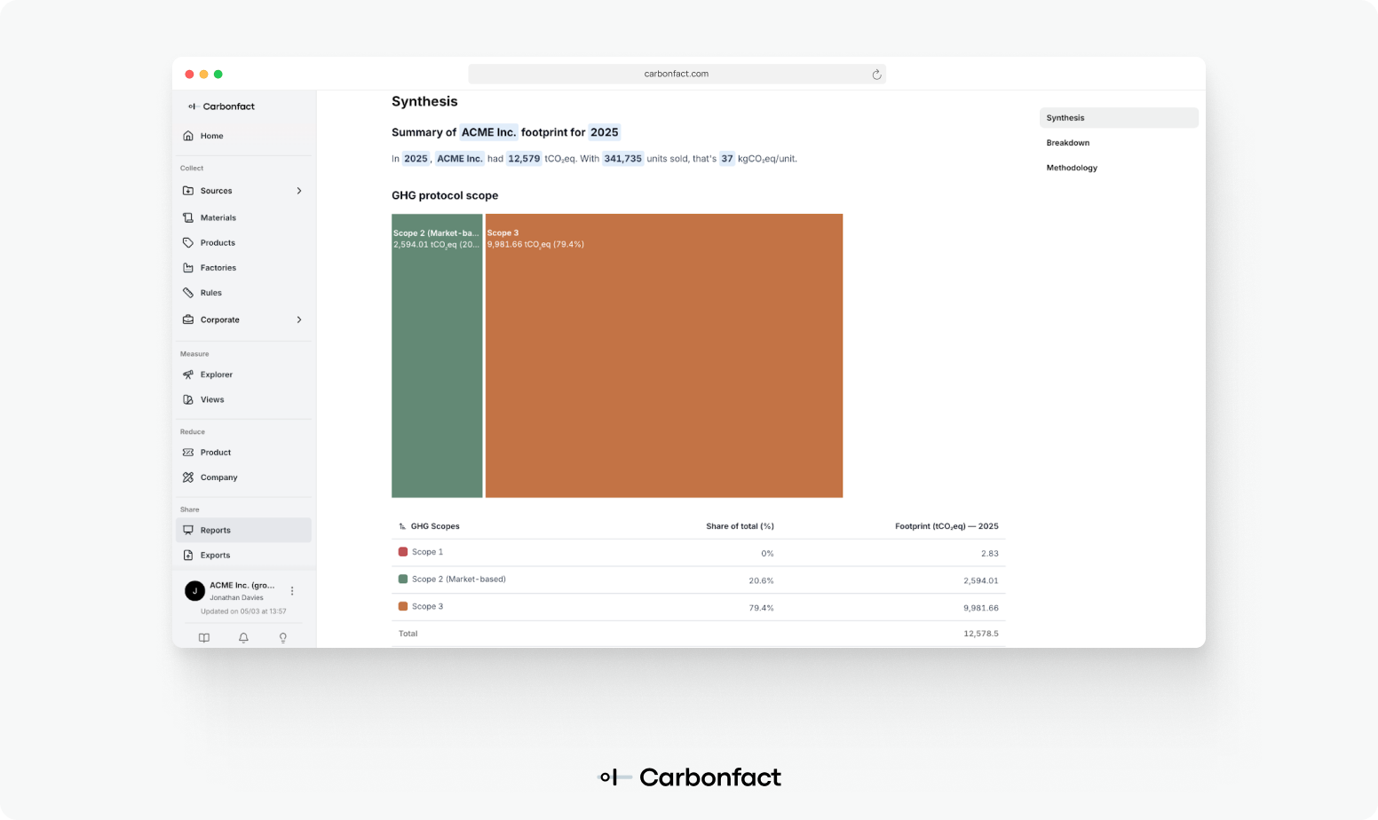Open the documentation book icon
Screen dimensions: 1378x820
204,638
